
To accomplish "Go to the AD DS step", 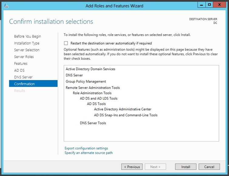I will [19, 70].
